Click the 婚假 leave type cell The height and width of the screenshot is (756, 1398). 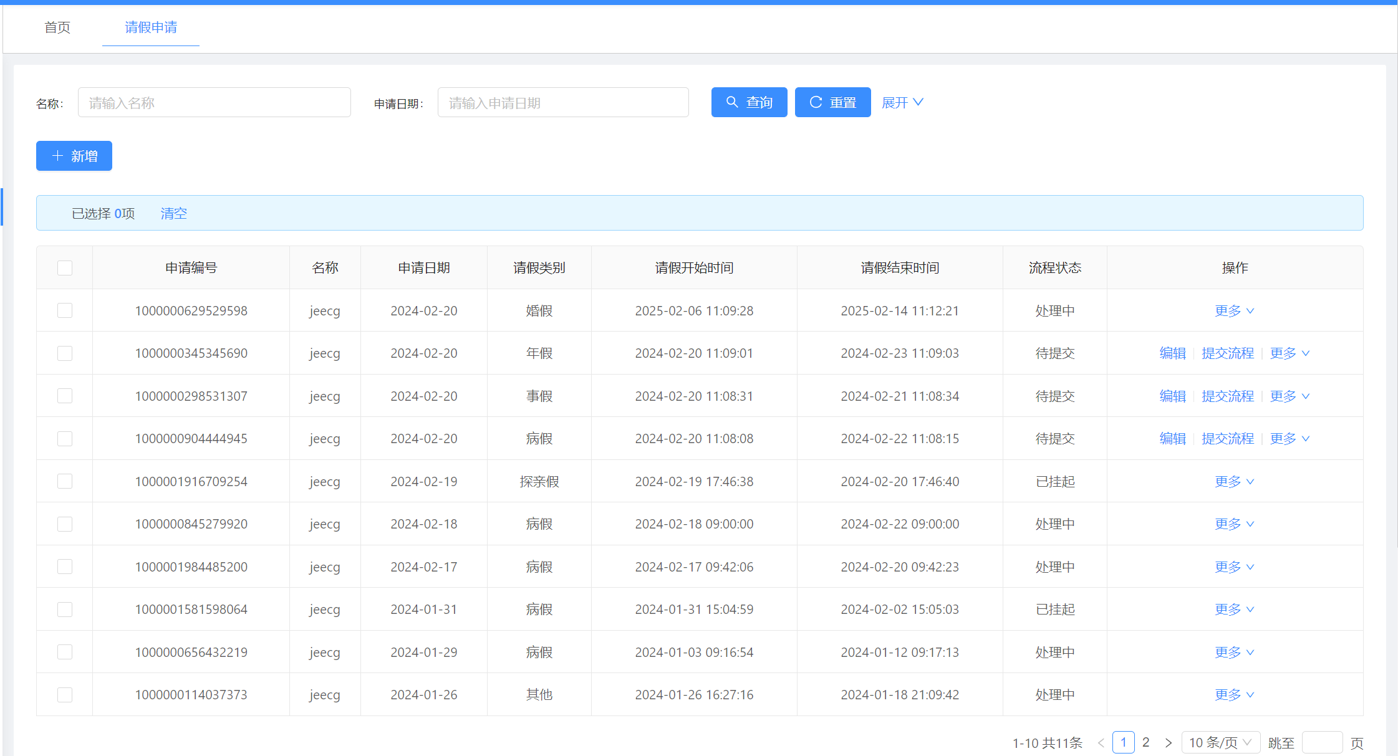tap(539, 310)
